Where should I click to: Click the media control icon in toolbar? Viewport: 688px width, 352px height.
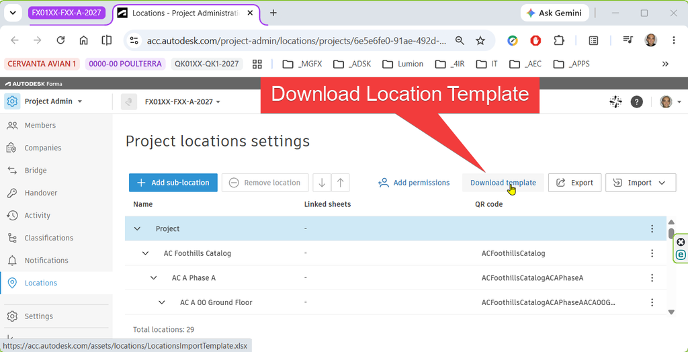(628, 40)
